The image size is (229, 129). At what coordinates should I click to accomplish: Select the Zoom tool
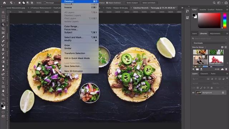(x=3, y=95)
